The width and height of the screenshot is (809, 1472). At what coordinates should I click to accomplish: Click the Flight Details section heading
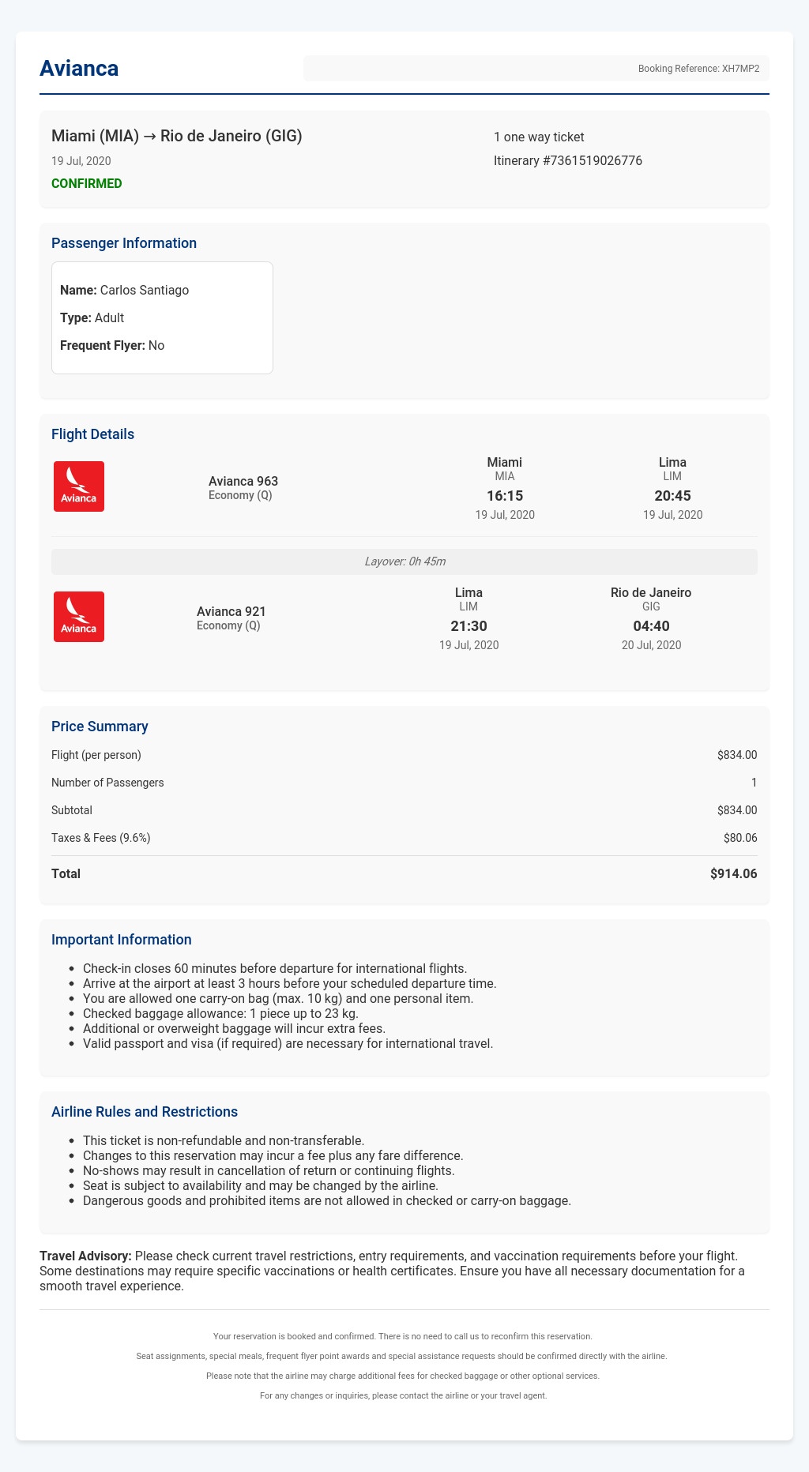(92, 434)
